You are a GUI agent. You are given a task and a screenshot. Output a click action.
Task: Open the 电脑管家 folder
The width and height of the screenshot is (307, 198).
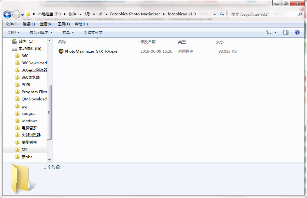click(29, 128)
